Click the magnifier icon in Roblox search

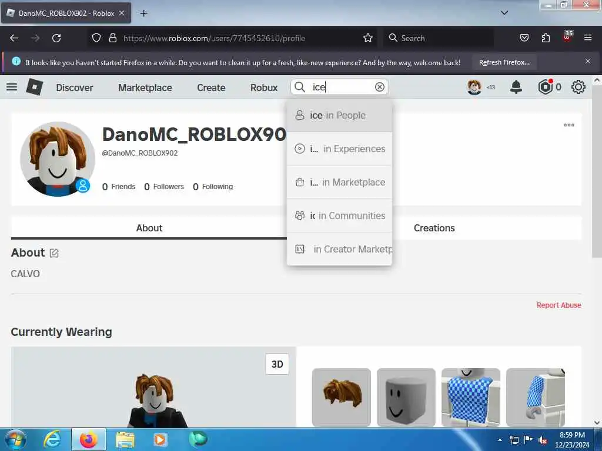pos(300,87)
